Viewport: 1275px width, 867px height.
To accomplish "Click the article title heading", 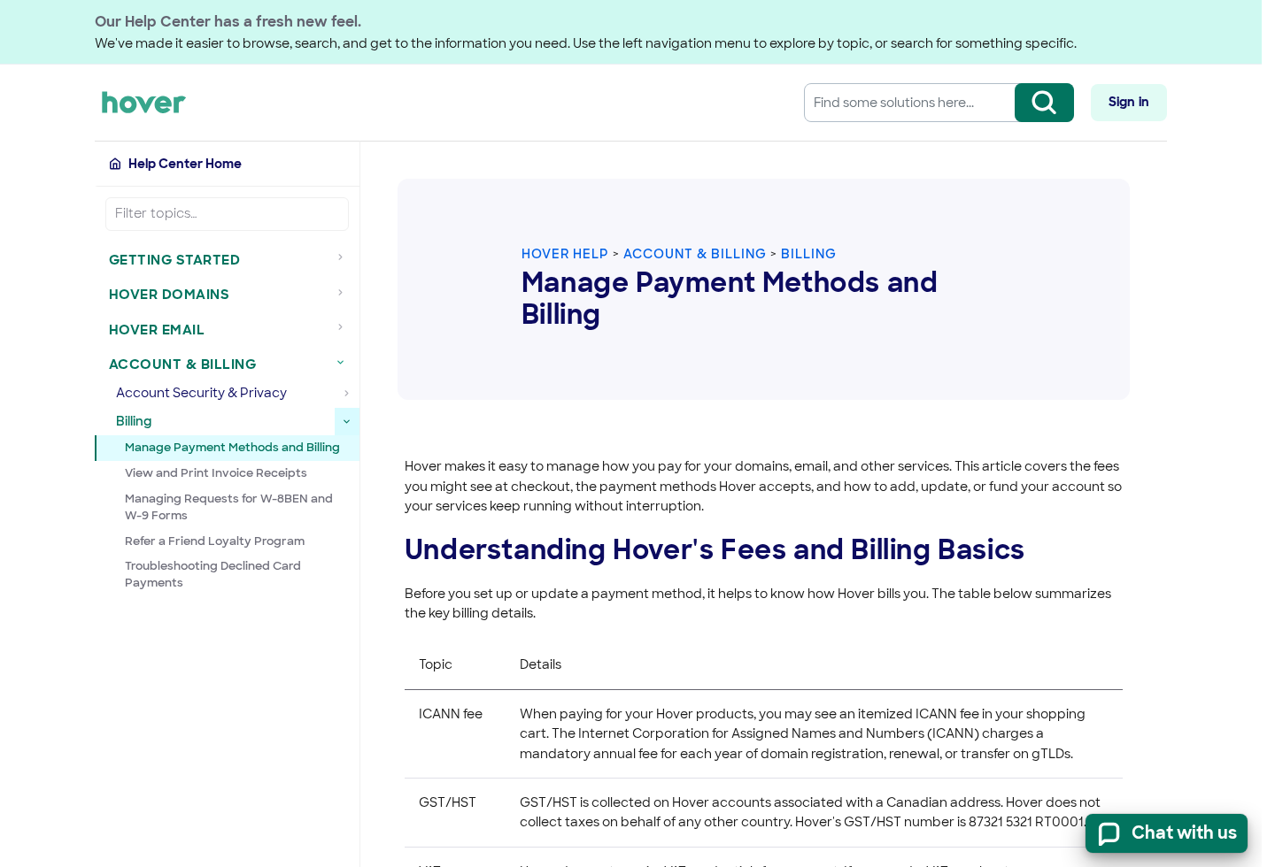I will (729, 298).
